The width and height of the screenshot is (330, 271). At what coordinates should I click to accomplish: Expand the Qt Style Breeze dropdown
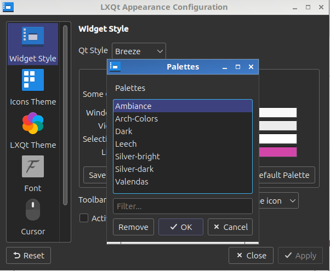pyautogui.click(x=139, y=51)
